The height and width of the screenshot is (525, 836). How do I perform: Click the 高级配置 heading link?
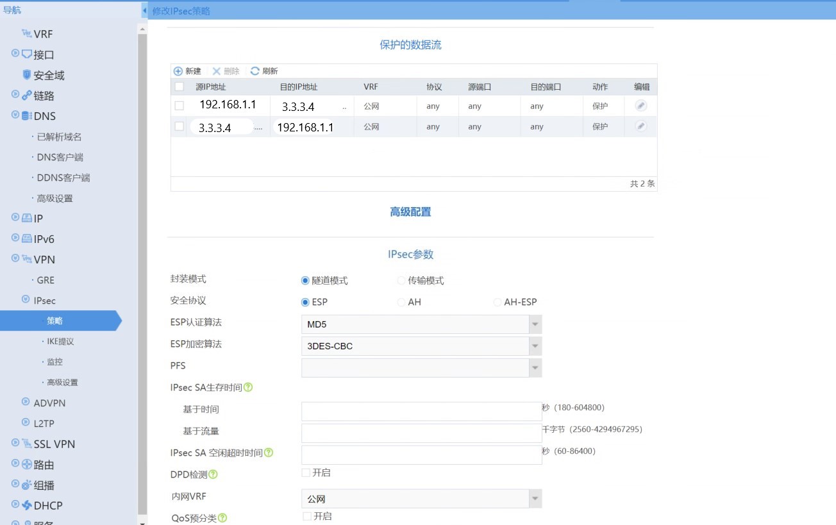click(410, 212)
